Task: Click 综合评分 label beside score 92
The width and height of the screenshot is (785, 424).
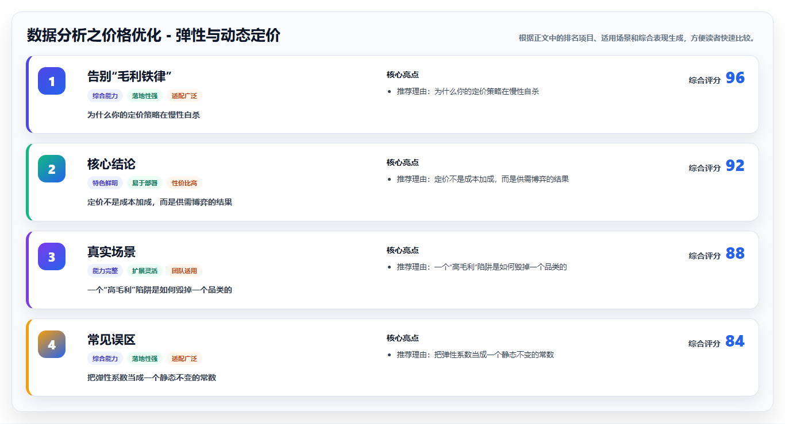Action: tap(705, 168)
